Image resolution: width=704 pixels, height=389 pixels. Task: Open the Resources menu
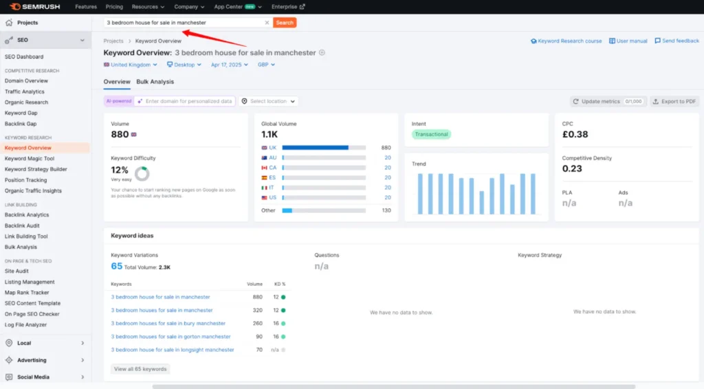click(x=148, y=7)
